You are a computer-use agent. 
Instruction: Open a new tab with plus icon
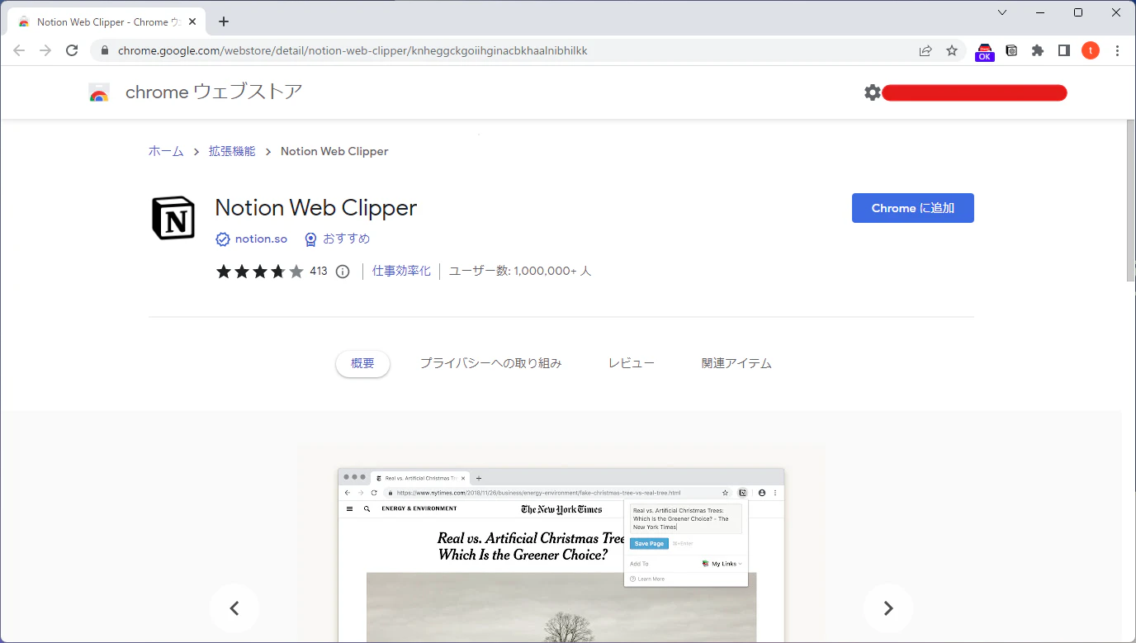(224, 21)
